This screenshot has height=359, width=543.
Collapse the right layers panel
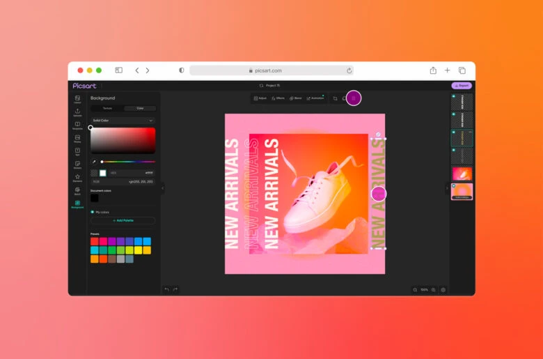[447, 188]
